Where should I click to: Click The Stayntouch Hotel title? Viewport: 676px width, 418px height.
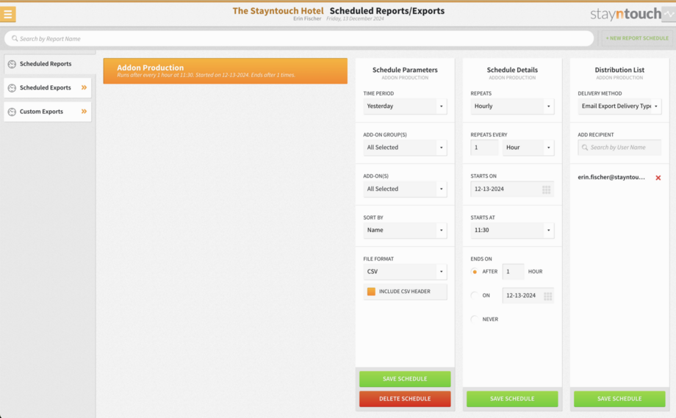[x=278, y=11]
